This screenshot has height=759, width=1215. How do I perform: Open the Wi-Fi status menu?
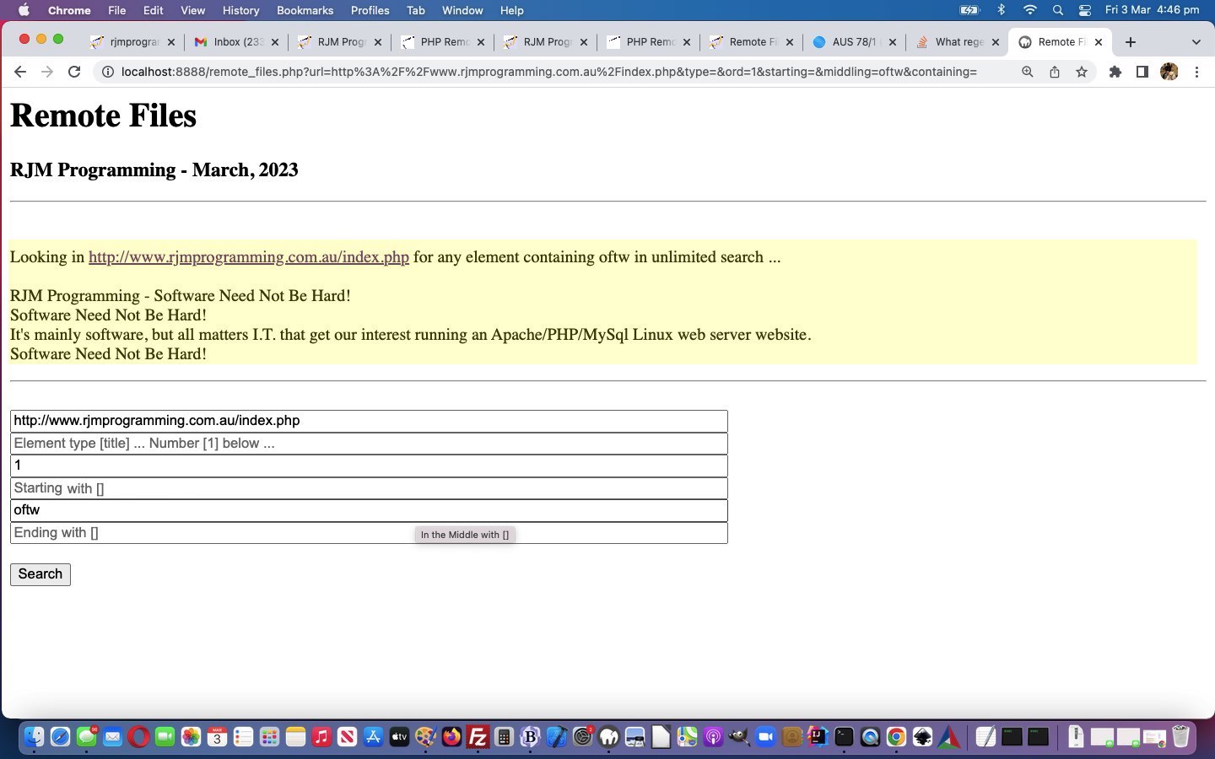click(1029, 10)
